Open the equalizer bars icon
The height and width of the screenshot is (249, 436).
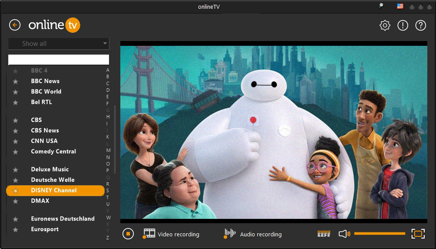pos(324,234)
